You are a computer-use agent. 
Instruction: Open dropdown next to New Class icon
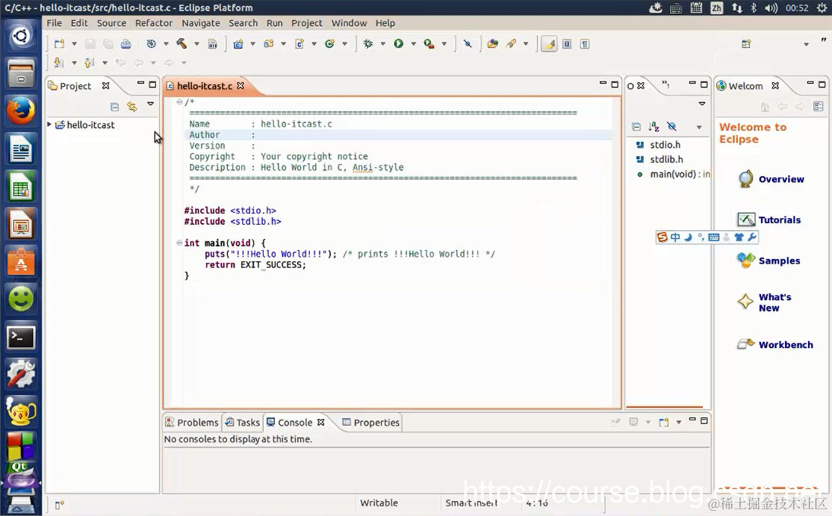[x=345, y=44]
